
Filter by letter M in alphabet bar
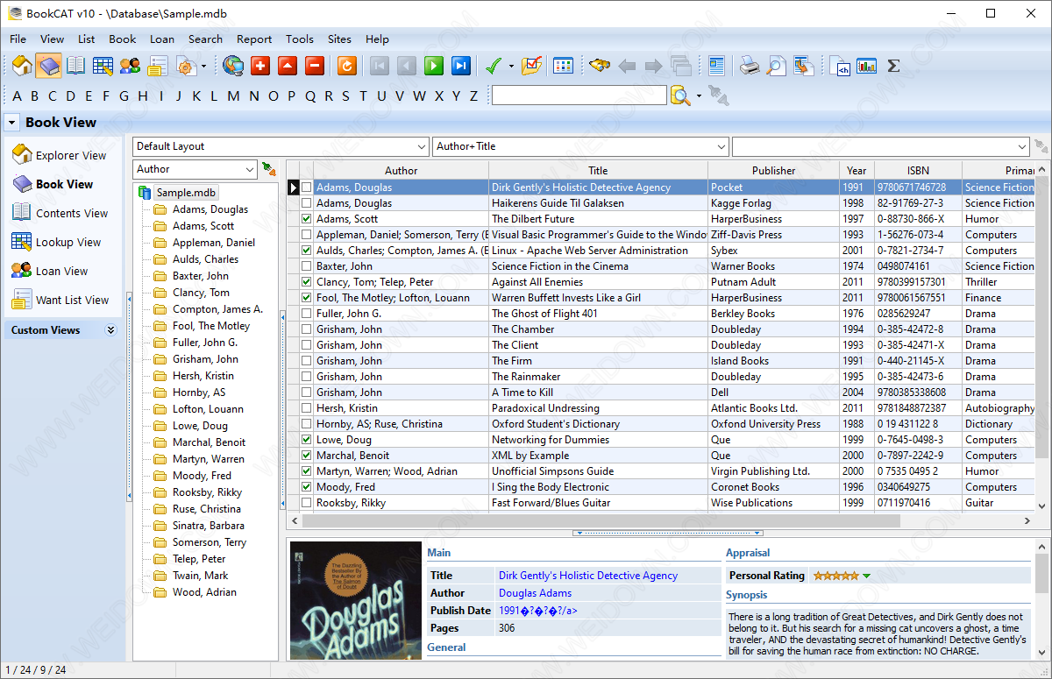point(233,96)
